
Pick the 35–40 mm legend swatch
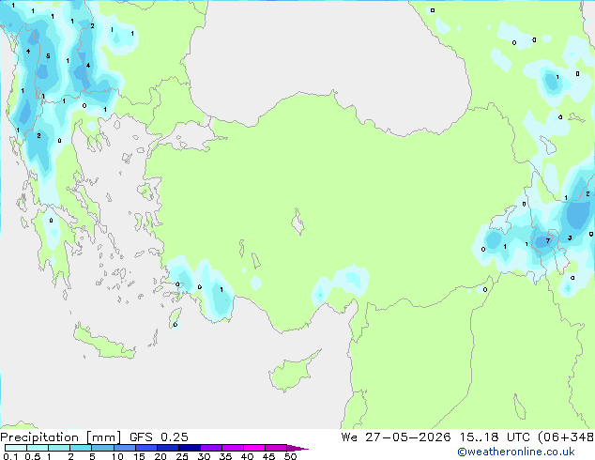pyautogui.click(x=233, y=448)
